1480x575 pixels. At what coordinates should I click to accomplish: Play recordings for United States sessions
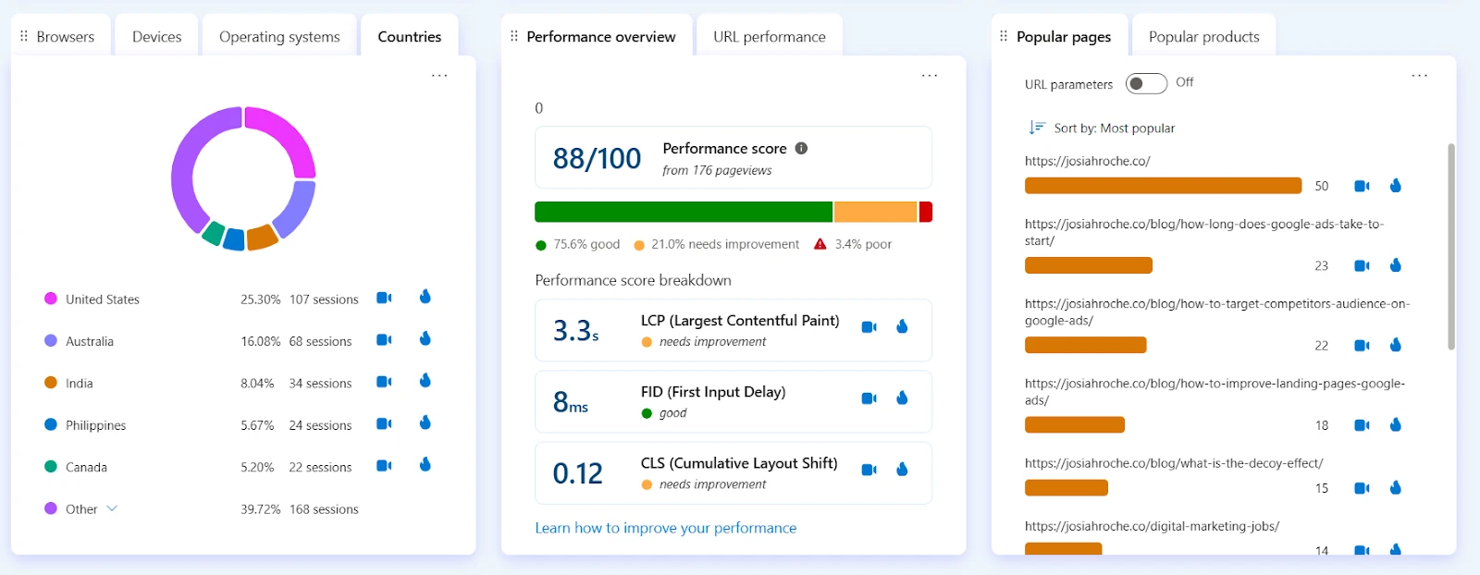pos(384,298)
